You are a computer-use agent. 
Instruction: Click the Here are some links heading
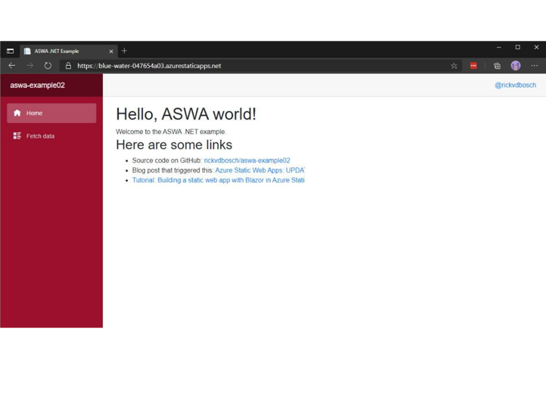coord(174,144)
